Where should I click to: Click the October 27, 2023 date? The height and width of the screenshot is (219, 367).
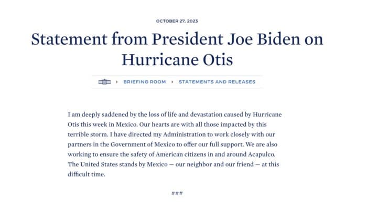[x=177, y=21]
